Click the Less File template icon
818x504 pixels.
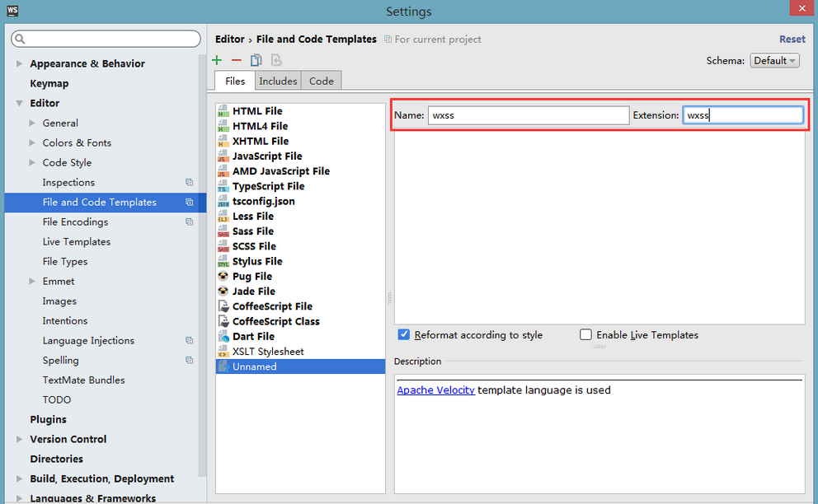point(223,217)
